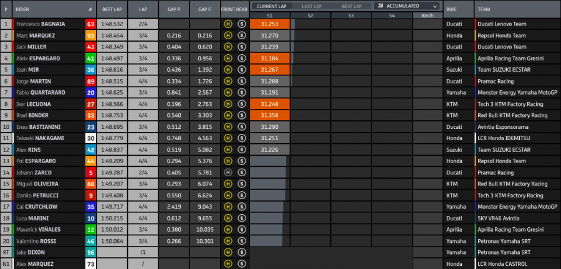Click Jake Dixon's front tyre icon

[229, 252]
